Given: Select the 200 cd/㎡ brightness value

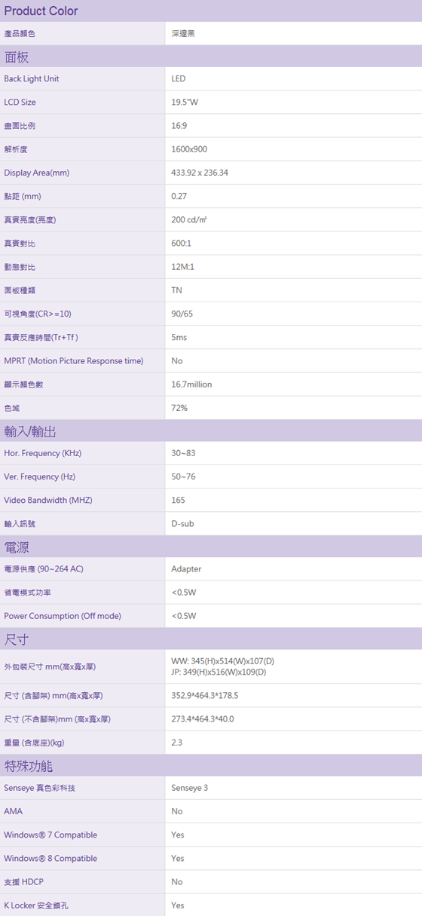Looking at the screenshot, I should click(x=188, y=220).
